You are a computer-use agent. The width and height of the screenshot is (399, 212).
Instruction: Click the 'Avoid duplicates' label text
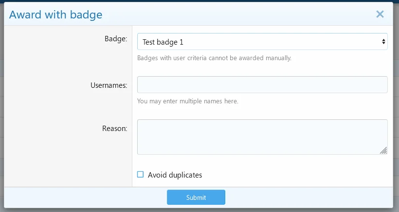tap(175, 175)
